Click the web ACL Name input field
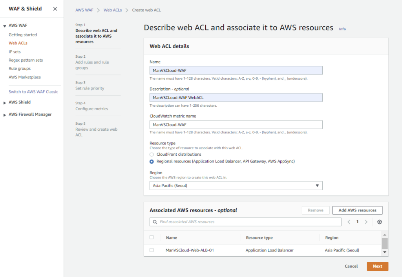402x277 pixels. 236,71
